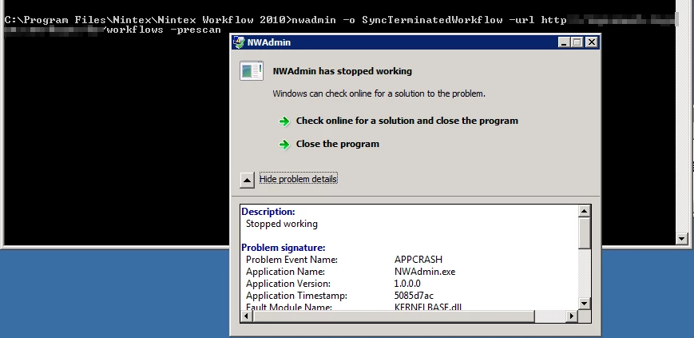Click '-prescan' in the command prompt
Viewport: 694px width, 338px height.
coord(196,30)
